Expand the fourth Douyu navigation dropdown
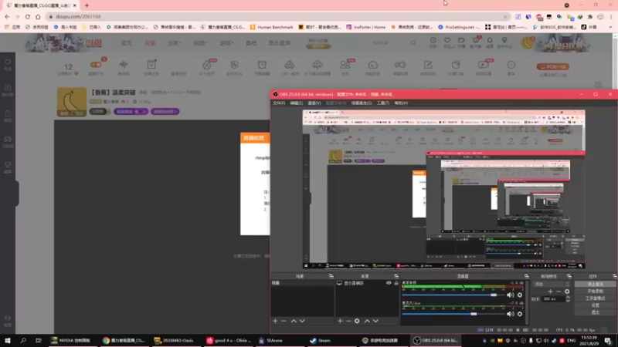 point(200,43)
